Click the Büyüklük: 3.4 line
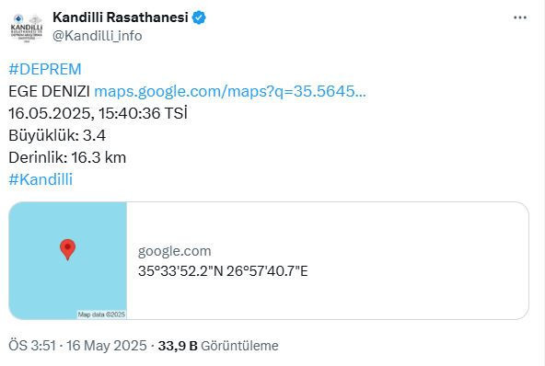 (x=57, y=135)
